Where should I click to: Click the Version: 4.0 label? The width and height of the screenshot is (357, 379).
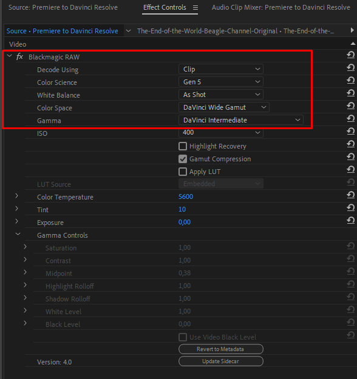coord(54,362)
